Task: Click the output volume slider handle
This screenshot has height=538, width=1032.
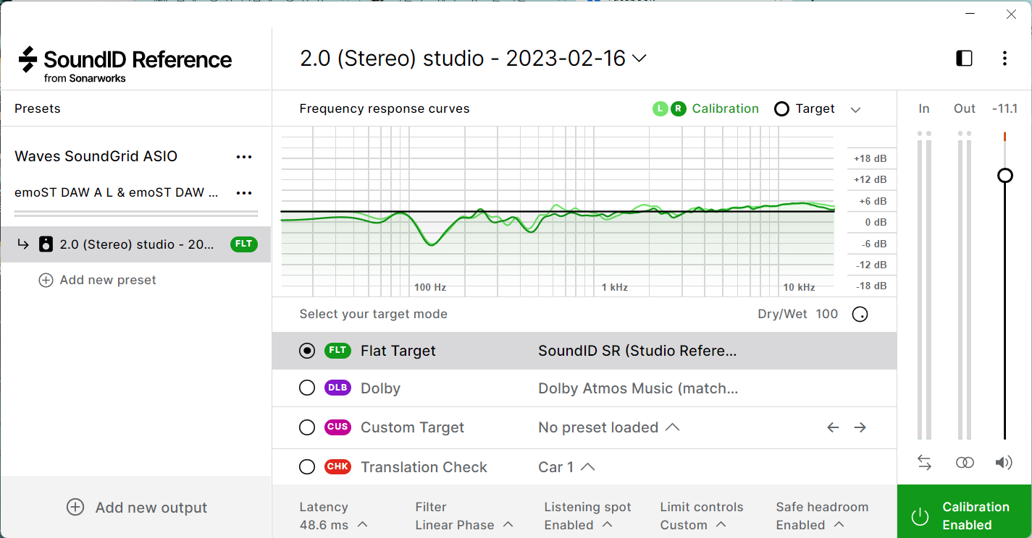Action: tap(1004, 176)
